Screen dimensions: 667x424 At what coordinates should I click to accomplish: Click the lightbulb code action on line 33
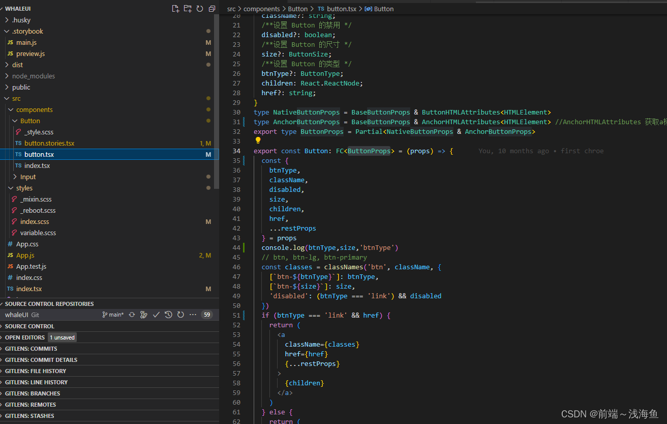click(x=258, y=140)
